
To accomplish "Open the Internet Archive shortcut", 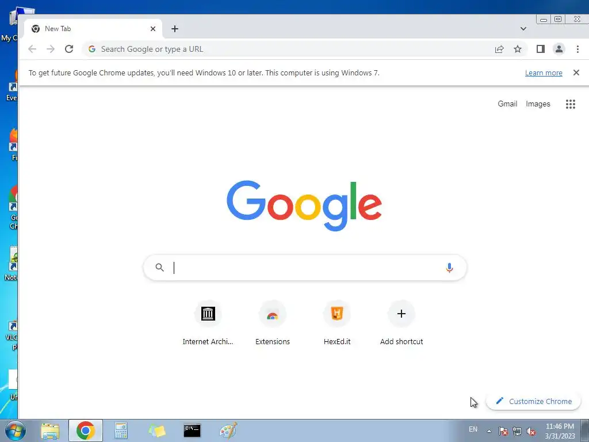I will point(208,323).
